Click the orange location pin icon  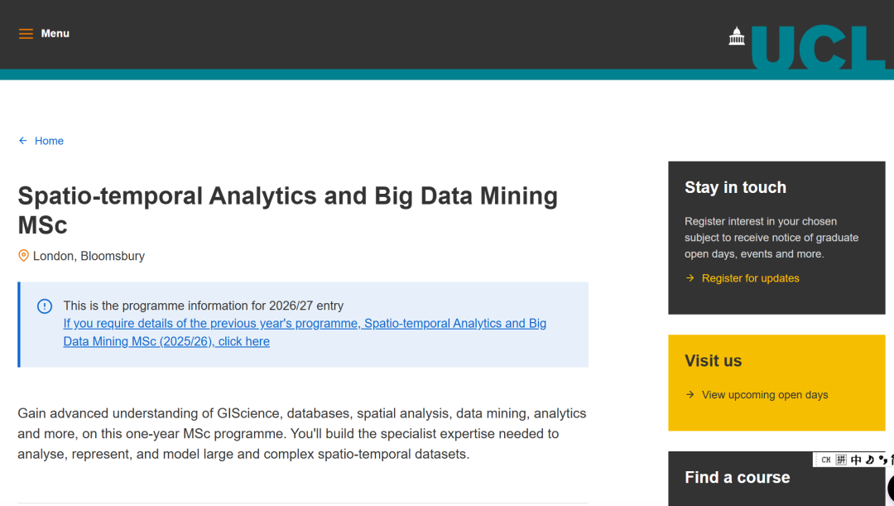click(x=24, y=256)
